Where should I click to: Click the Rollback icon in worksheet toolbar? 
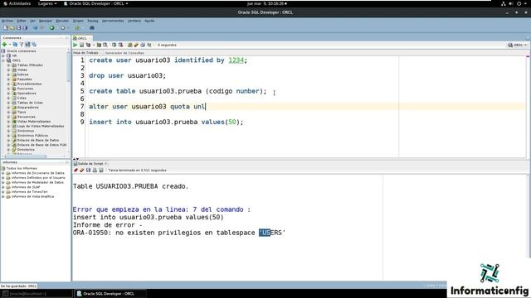120,45
